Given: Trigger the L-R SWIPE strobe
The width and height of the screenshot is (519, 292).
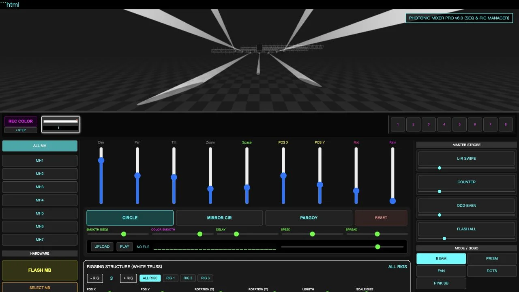Looking at the screenshot, I should (x=467, y=159).
